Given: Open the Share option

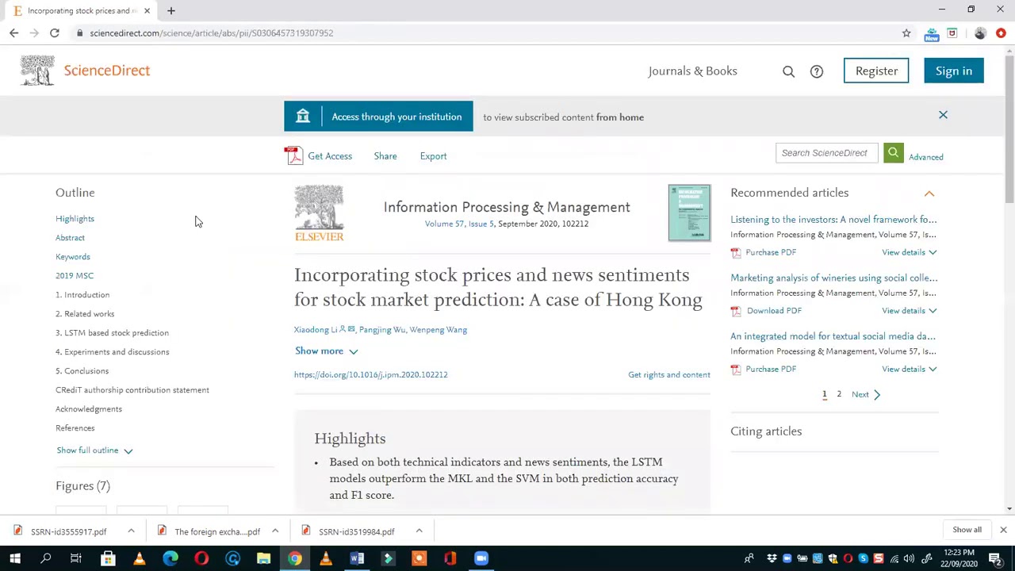Looking at the screenshot, I should point(385,156).
